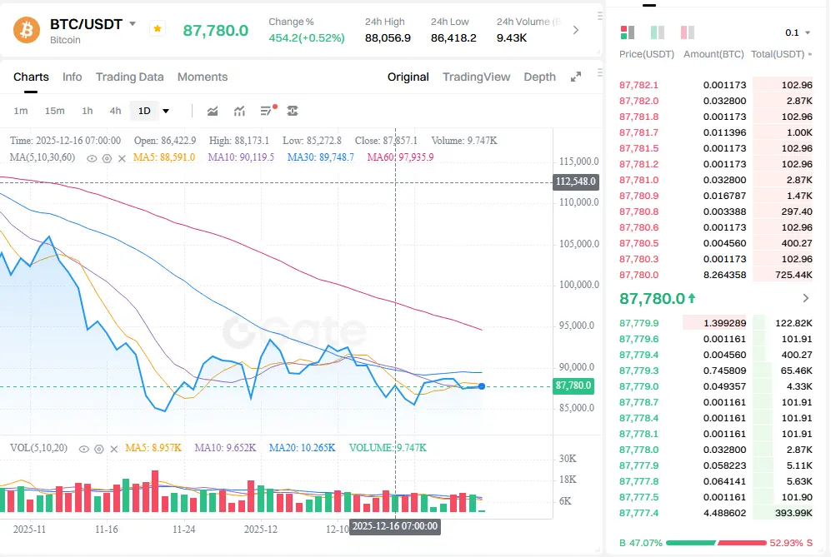
Task: Select bid price 87,777.4
Action: 638,513
